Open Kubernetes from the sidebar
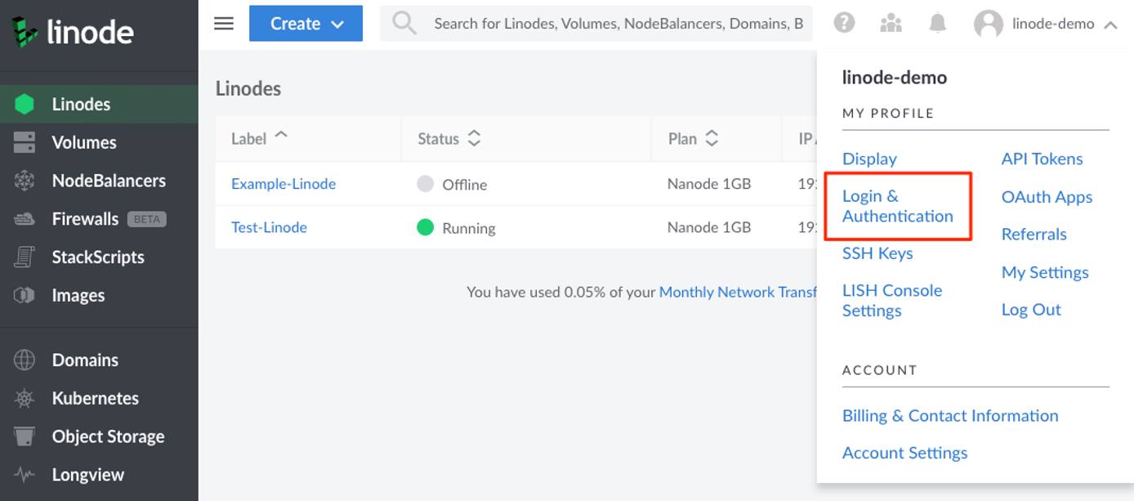The image size is (1134, 501). pyautogui.click(x=95, y=398)
